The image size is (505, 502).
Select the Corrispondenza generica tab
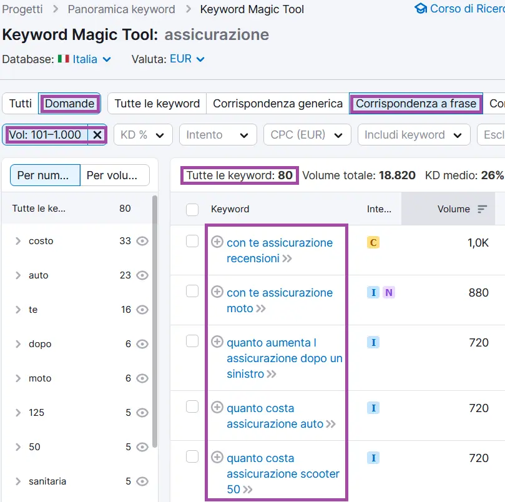coord(277,104)
